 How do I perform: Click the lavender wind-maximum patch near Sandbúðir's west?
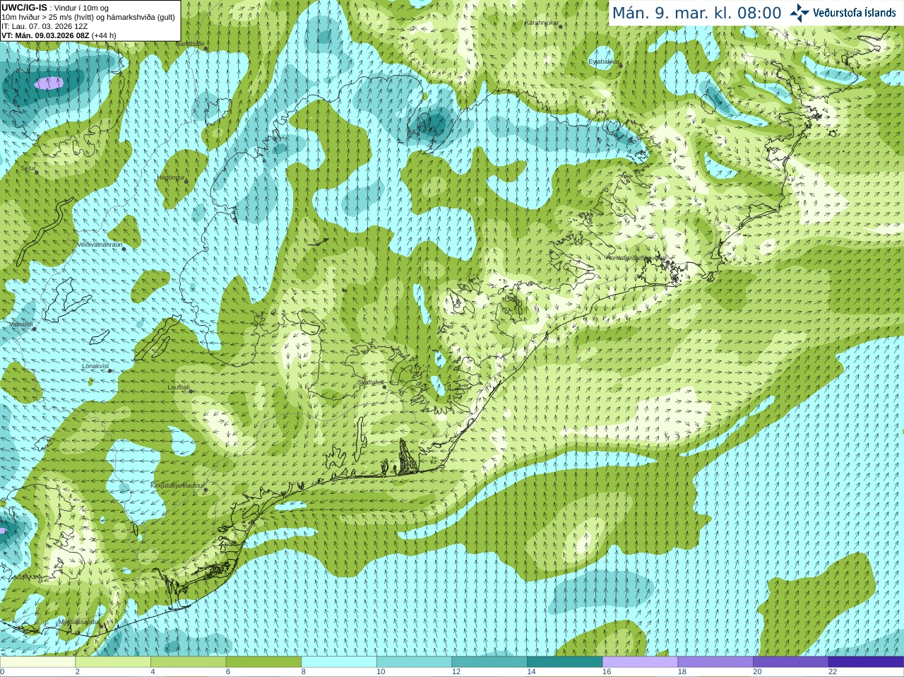(49, 83)
